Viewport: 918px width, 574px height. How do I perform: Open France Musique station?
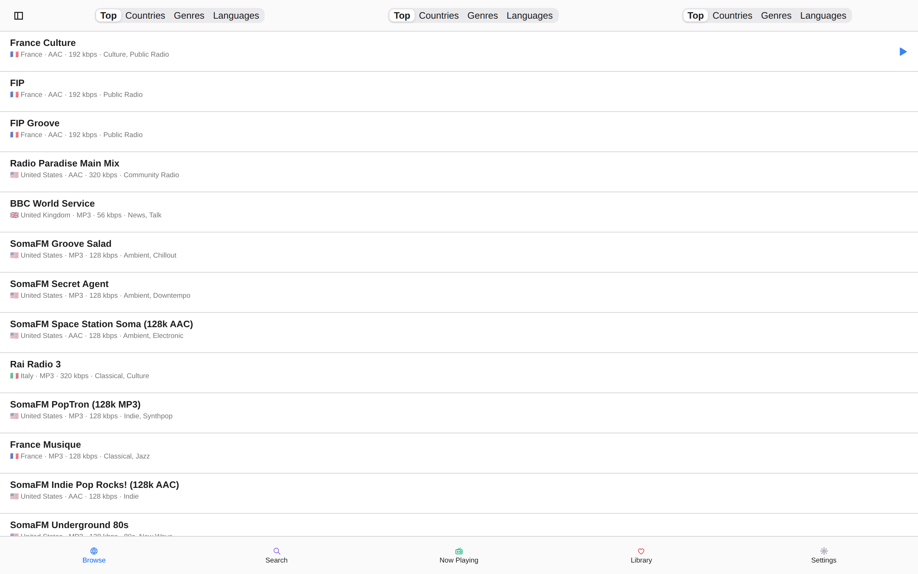pos(459,454)
